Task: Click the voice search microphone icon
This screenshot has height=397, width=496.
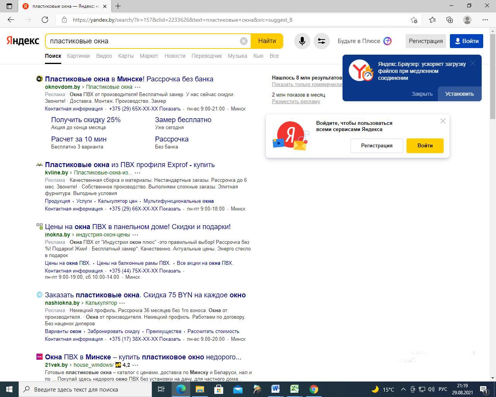Action: click(302, 41)
